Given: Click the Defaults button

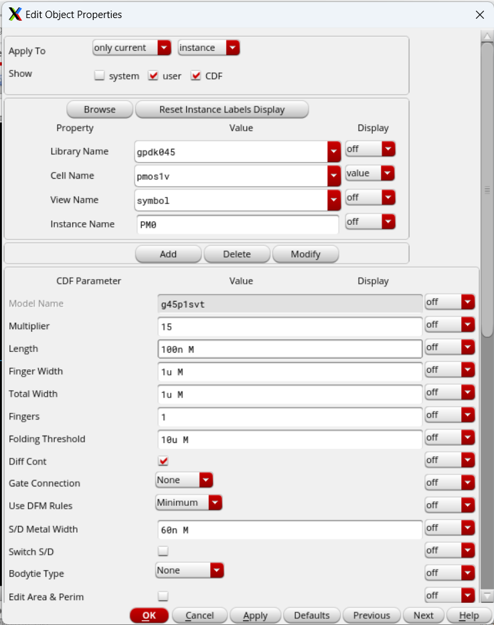Looking at the screenshot, I should coord(312,616).
